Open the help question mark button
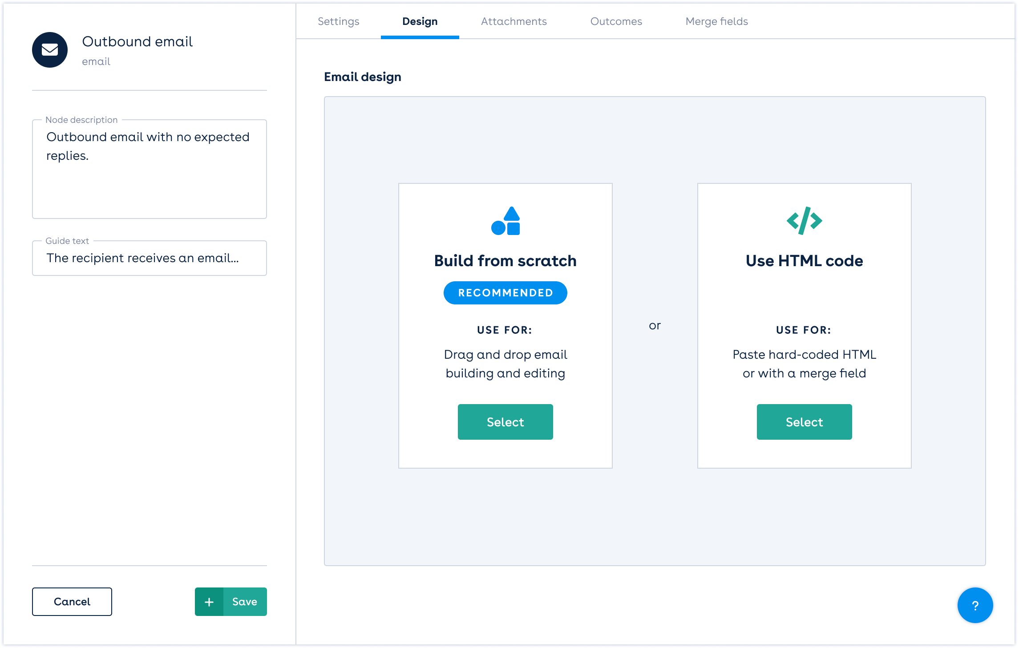 975,605
